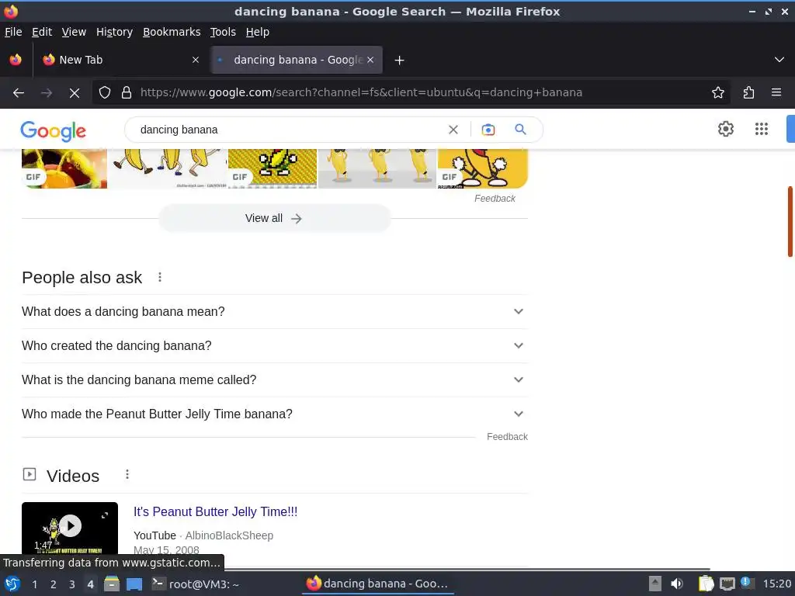Switch to workspace 3 in taskbar
Viewport: 795px width, 596px height.
pos(72,584)
